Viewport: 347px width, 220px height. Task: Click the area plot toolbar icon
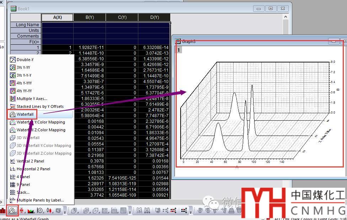click(31, 210)
